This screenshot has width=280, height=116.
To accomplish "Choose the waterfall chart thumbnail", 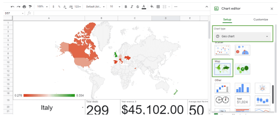I will (x=222, y=88).
